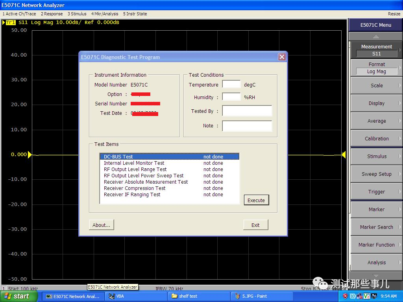Open the Sweep Setup softkey menu
Screen dimensions: 403x302
(x=376, y=174)
